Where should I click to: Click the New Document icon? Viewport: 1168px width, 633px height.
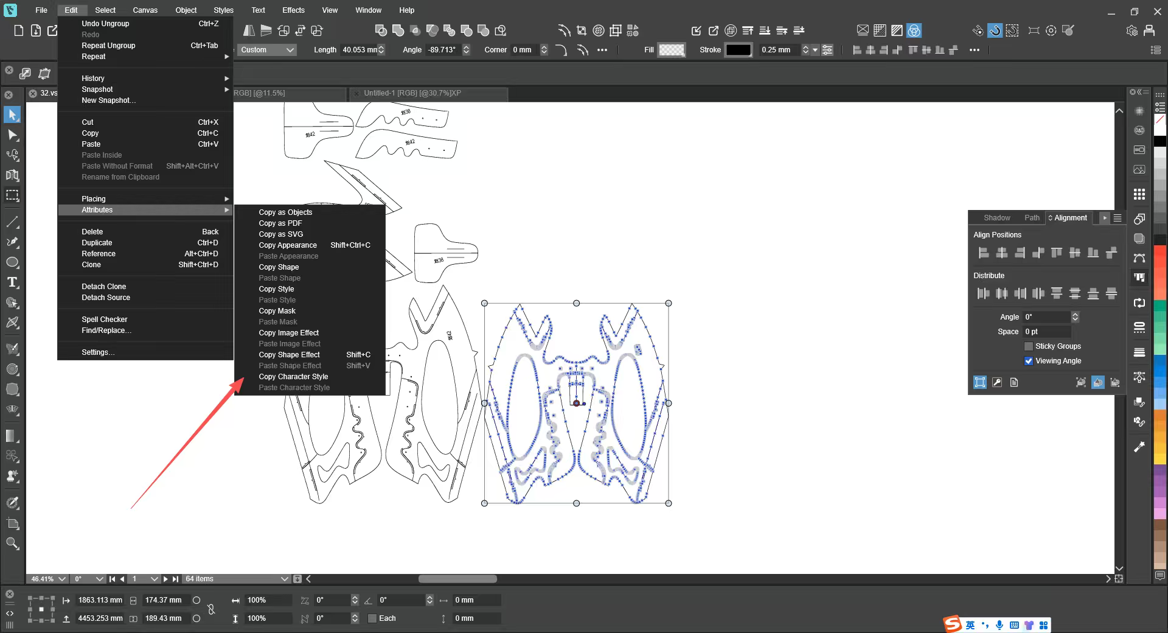click(19, 30)
